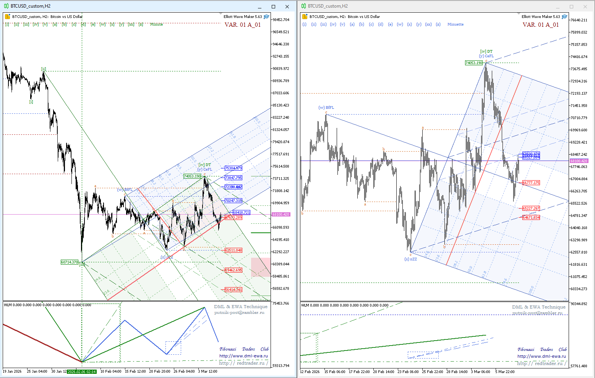Click VAR. 01 A_01 text in left chart
Screen dimensions: 595x378
(242, 25)
